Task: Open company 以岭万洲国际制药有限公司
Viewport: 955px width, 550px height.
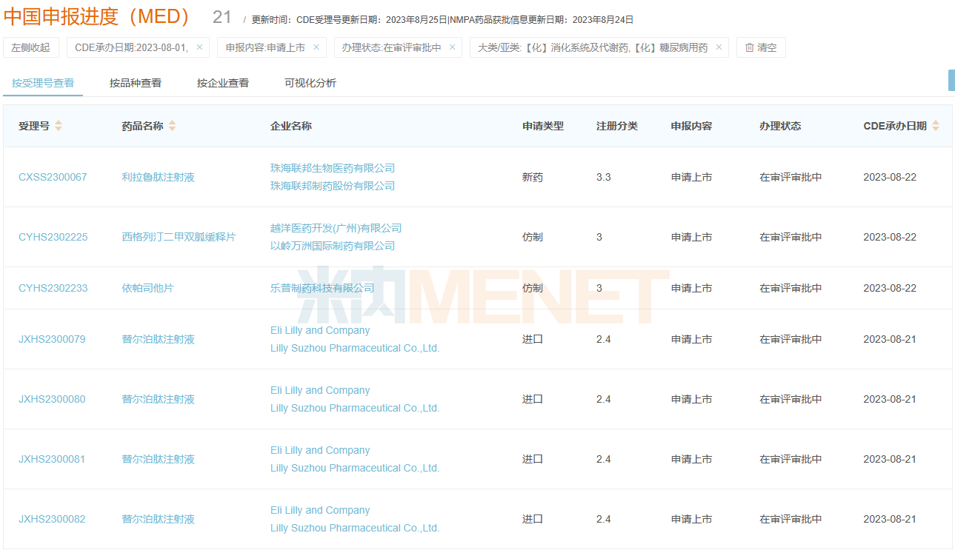Action: click(333, 246)
